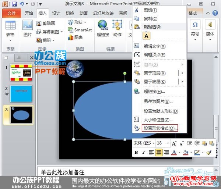
Task: Minimize the ribbon caret
Action: (x=208, y=13)
